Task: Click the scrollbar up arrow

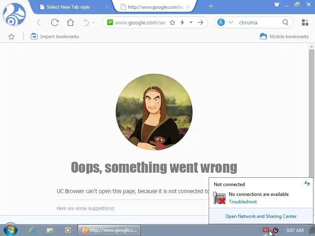Action: point(311,46)
